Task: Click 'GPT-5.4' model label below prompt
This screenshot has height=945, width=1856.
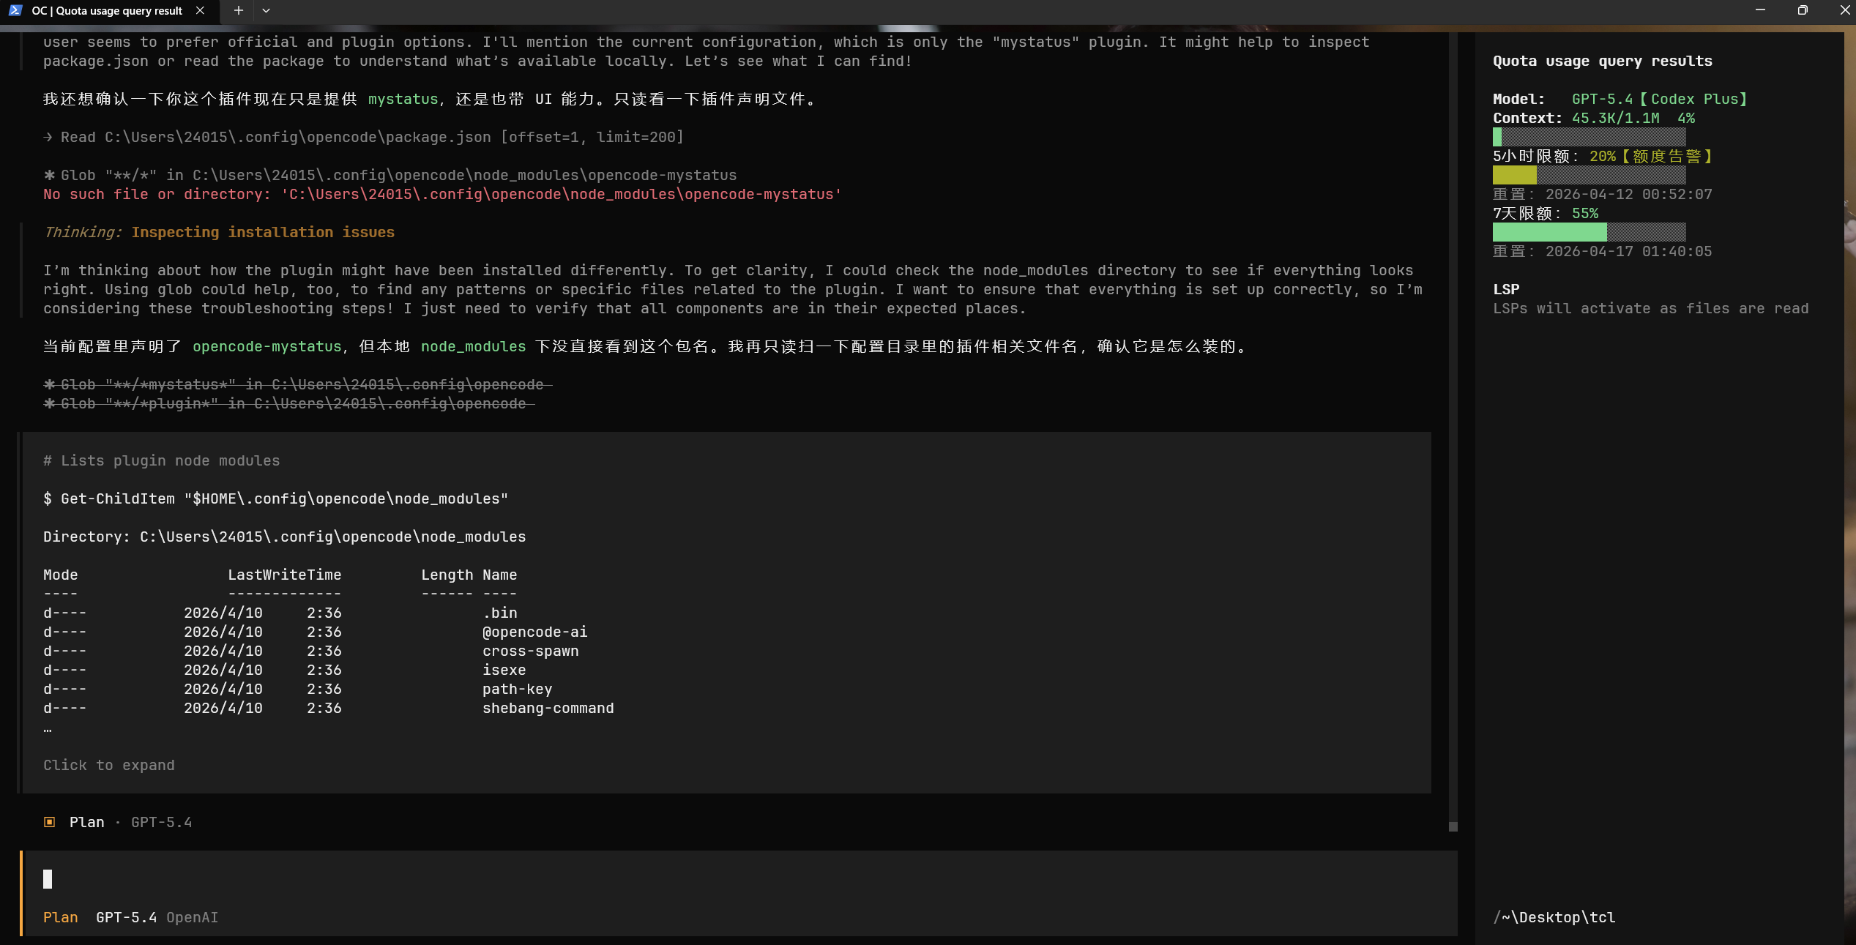Action: [x=127, y=917]
